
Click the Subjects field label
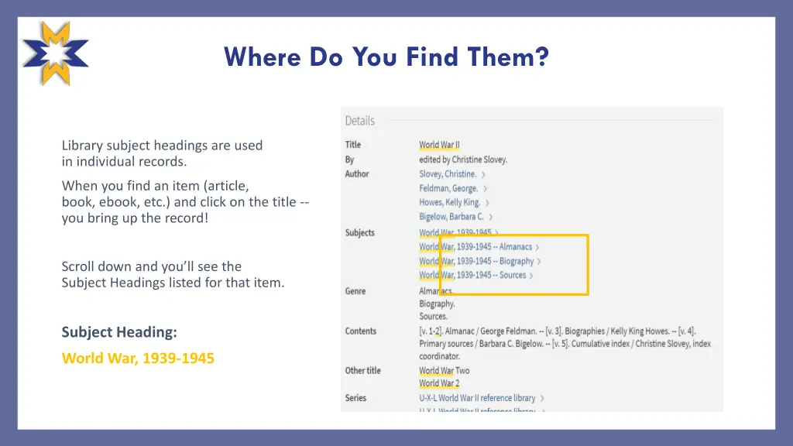pyautogui.click(x=359, y=232)
